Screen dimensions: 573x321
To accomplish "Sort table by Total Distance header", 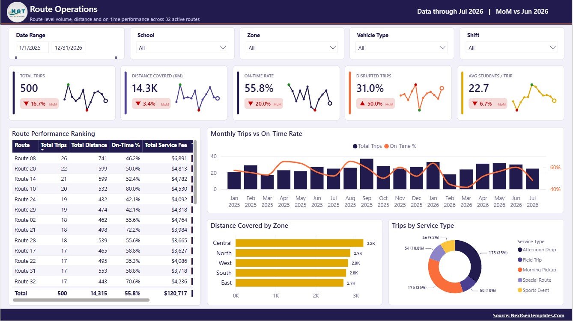I will coord(89,145).
